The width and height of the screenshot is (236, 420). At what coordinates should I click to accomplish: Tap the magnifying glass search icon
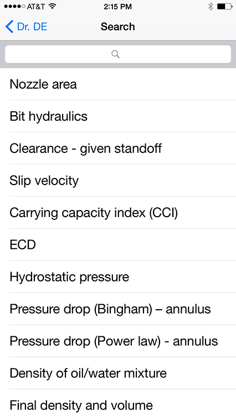115,54
